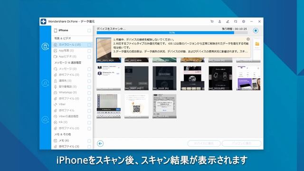Tick the 添付ファイル (3) checkbox

click(89, 147)
